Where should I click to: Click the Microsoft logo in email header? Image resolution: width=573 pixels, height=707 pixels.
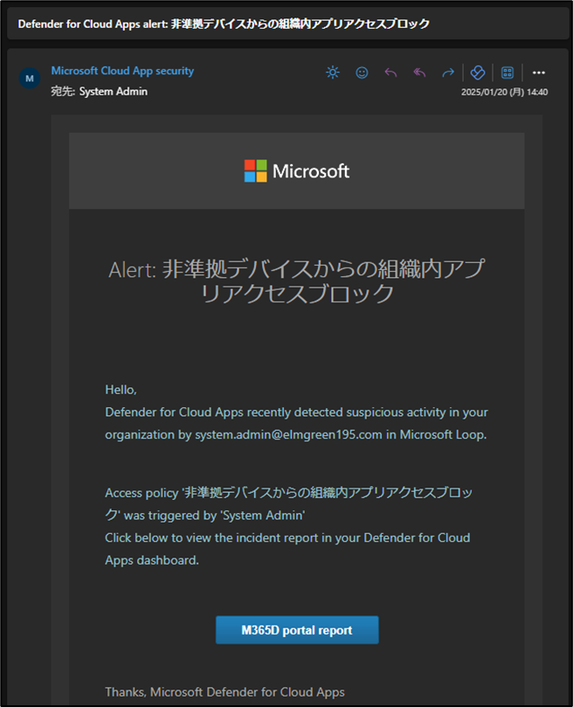tap(297, 171)
